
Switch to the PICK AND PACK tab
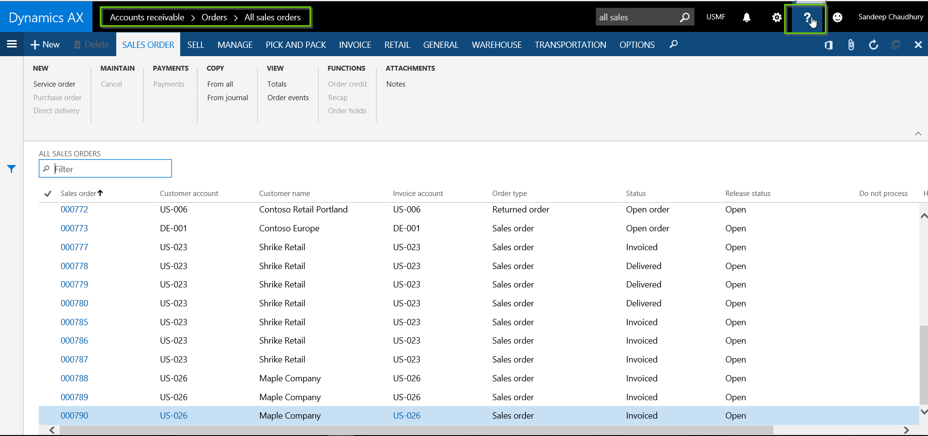(x=295, y=45)
